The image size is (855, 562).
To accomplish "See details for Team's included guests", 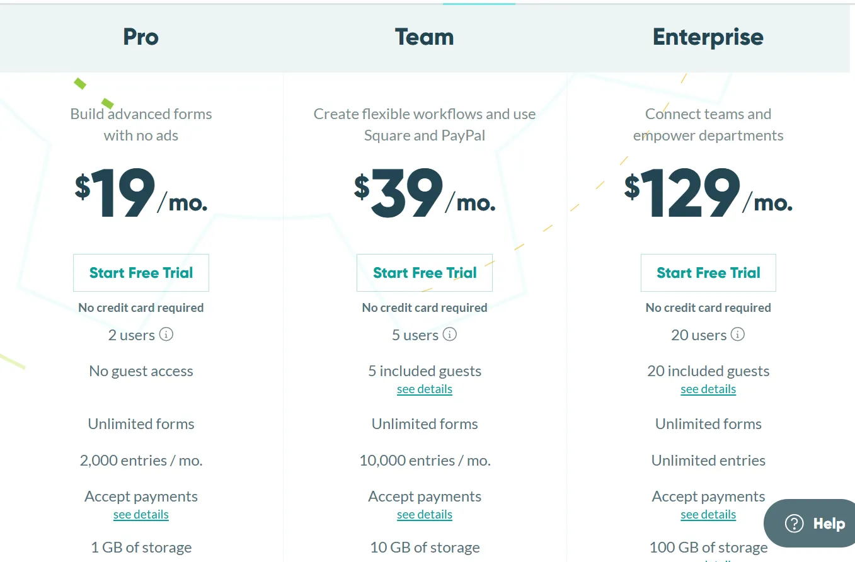I will [425, 389].
